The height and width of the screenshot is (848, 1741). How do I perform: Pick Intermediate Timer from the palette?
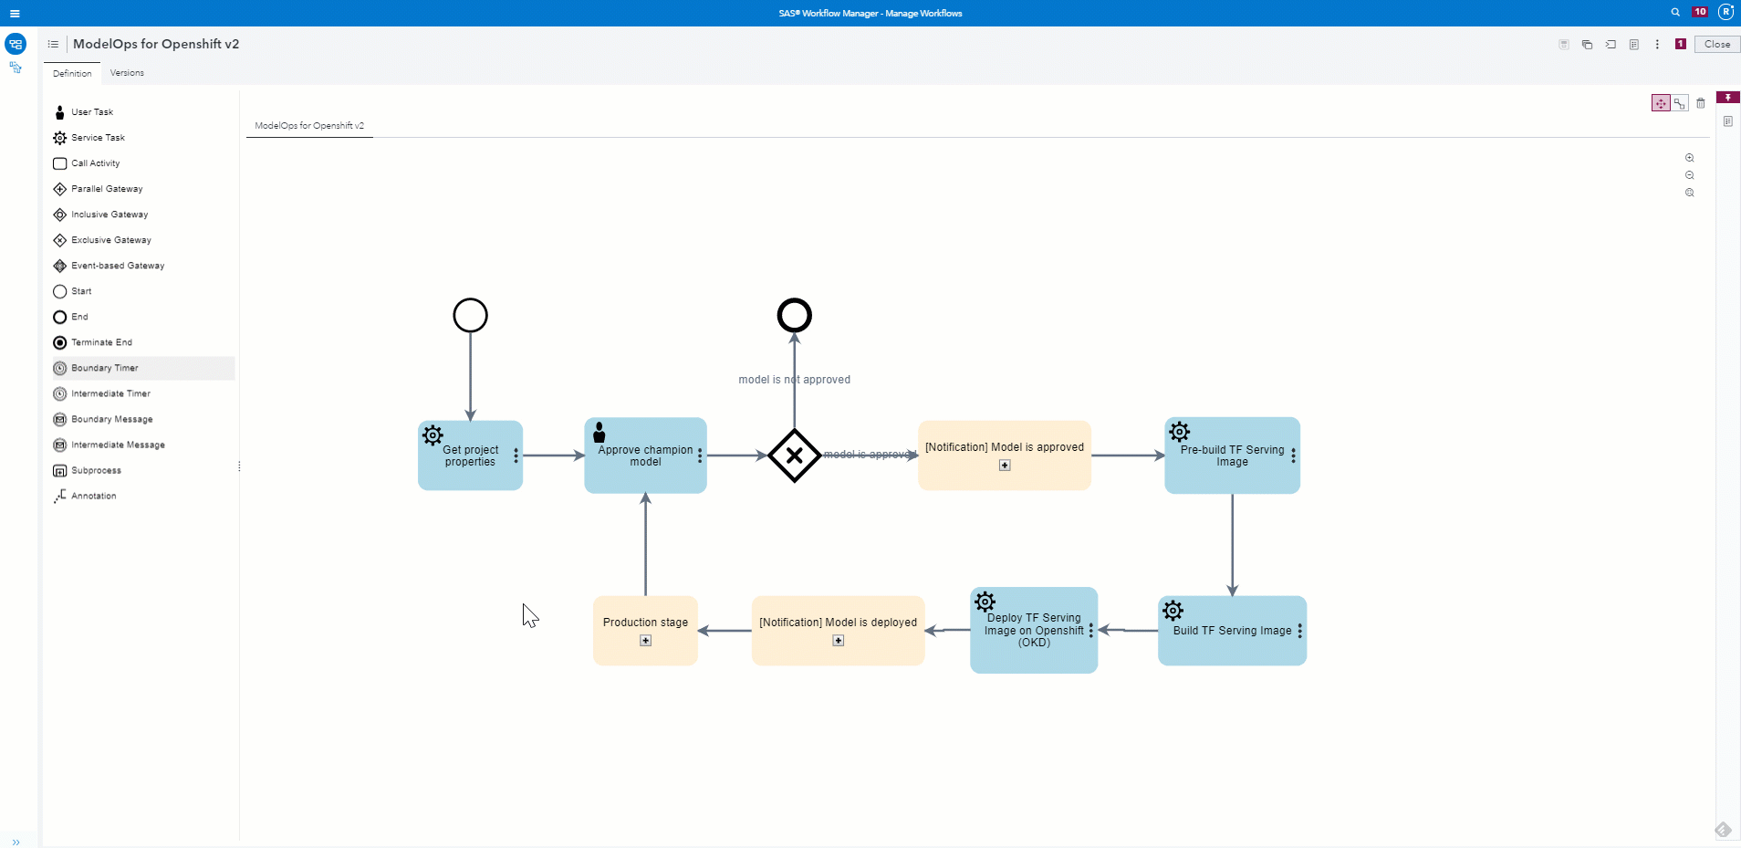tap(143, 393)
